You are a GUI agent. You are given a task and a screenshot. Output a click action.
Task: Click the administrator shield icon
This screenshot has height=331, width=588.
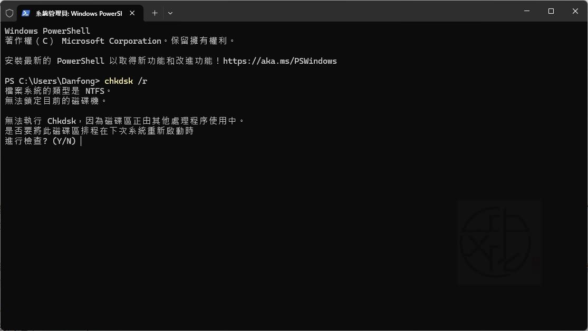point(9,14)
